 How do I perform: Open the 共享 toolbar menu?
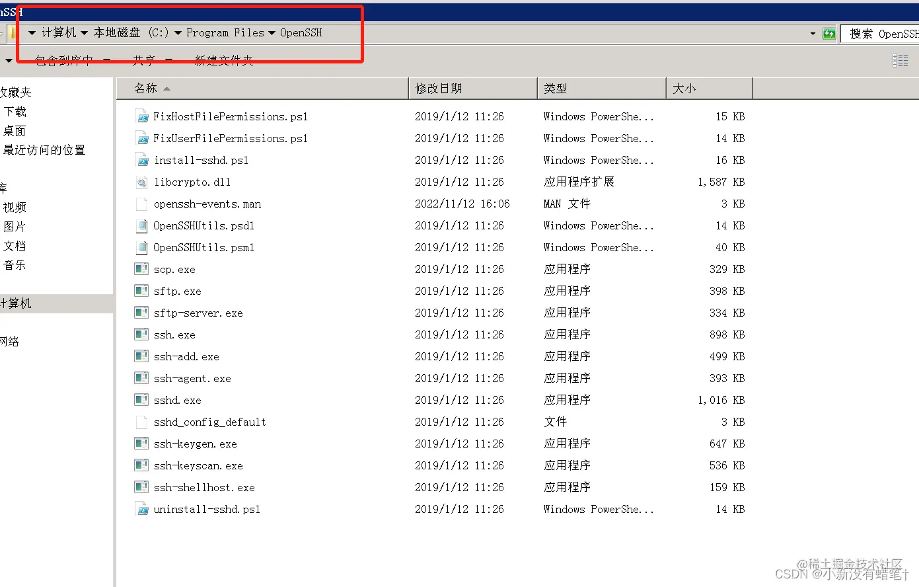(x=152, y=61)
